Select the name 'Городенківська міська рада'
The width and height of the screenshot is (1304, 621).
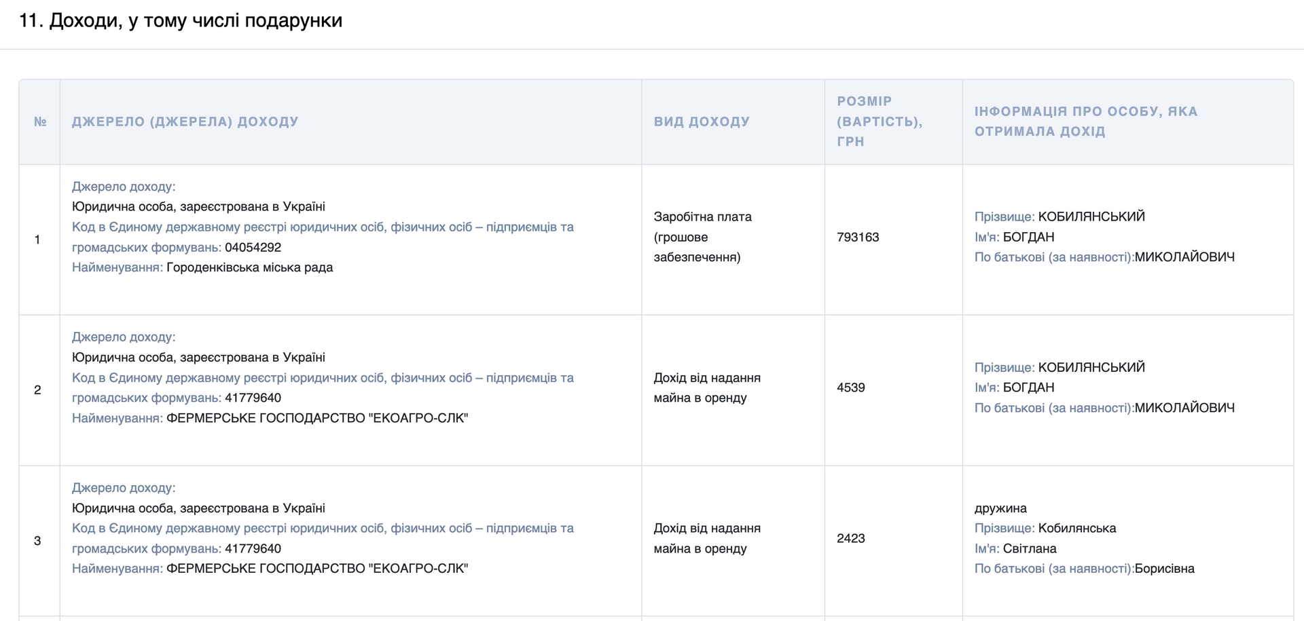(x=249, y=267)
